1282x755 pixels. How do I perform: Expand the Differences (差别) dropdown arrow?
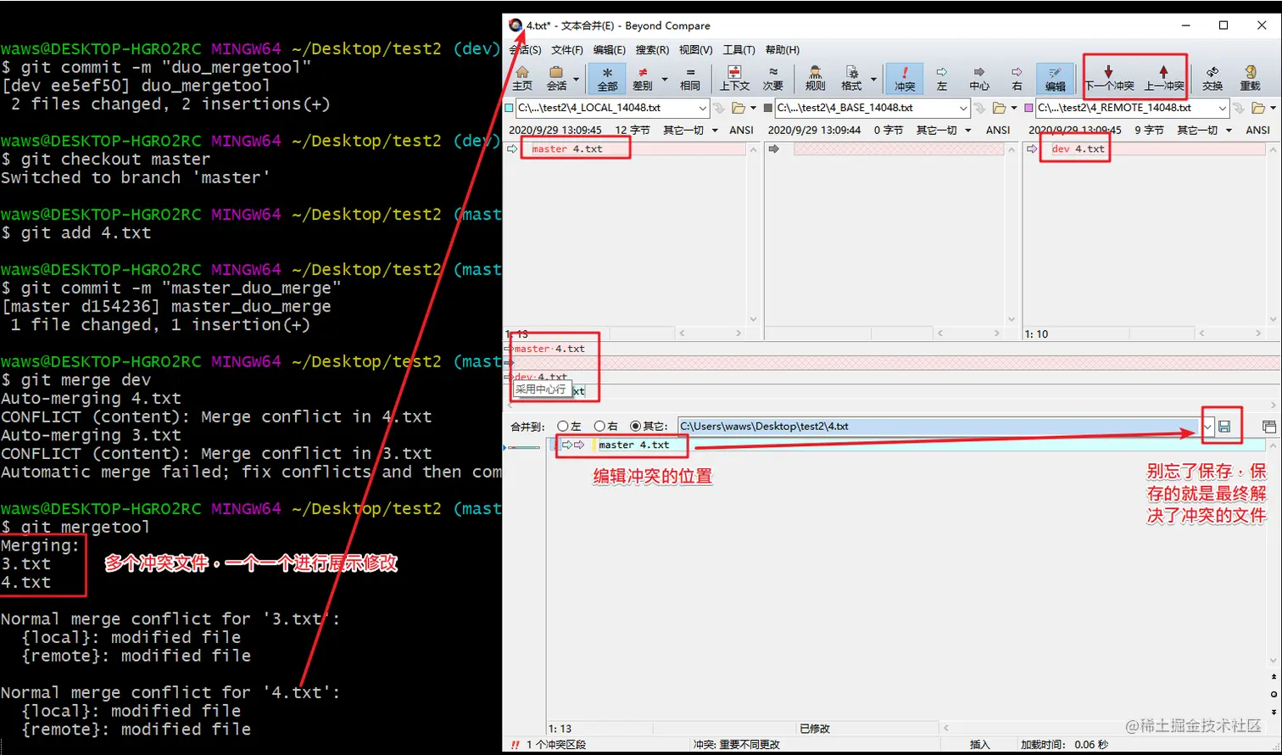pyautogui.click(x=664, y=80)
